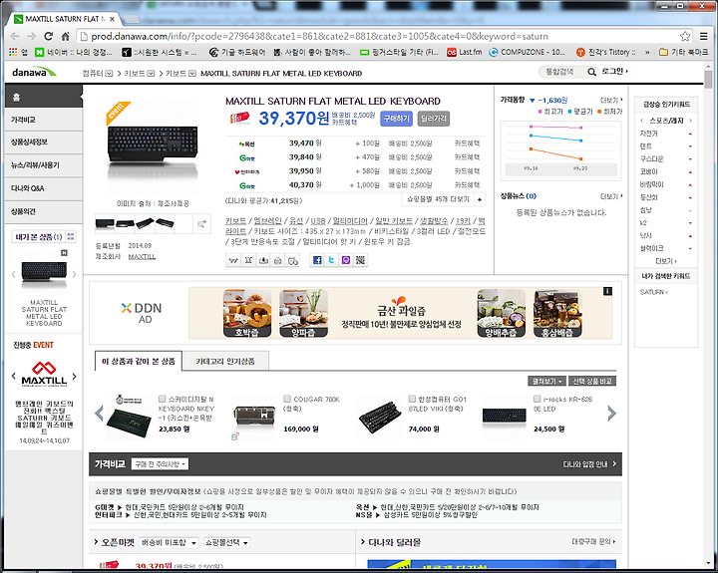The width and height of the screenshot is (718, 573).
Task: Click the first keyboard thumbnail image
Action: click(x=105, y=223)
